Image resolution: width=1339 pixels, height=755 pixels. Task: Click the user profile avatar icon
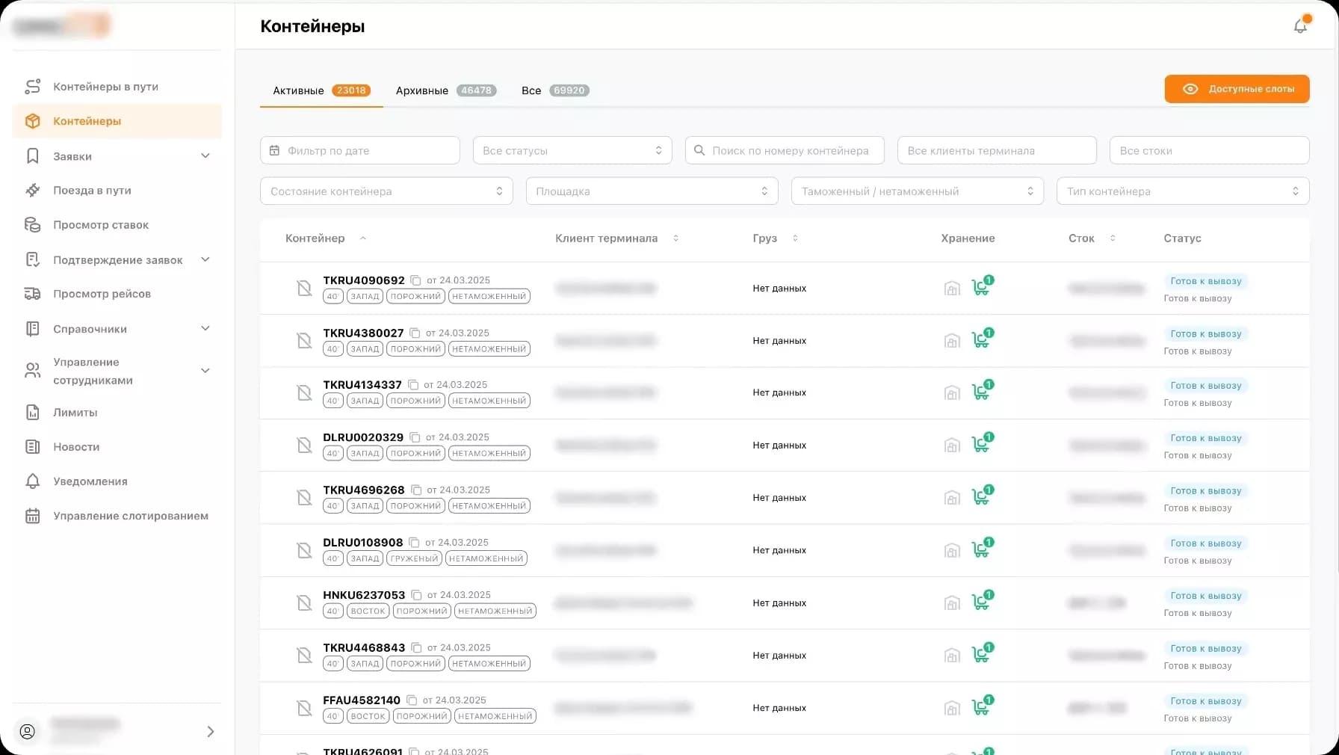(x=28, y=731)
